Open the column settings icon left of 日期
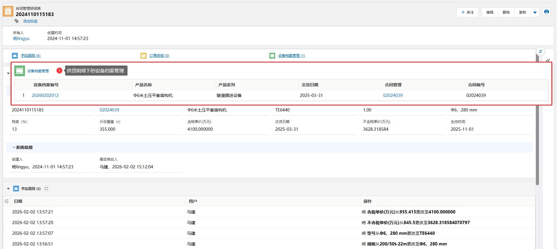 point(7,201)
